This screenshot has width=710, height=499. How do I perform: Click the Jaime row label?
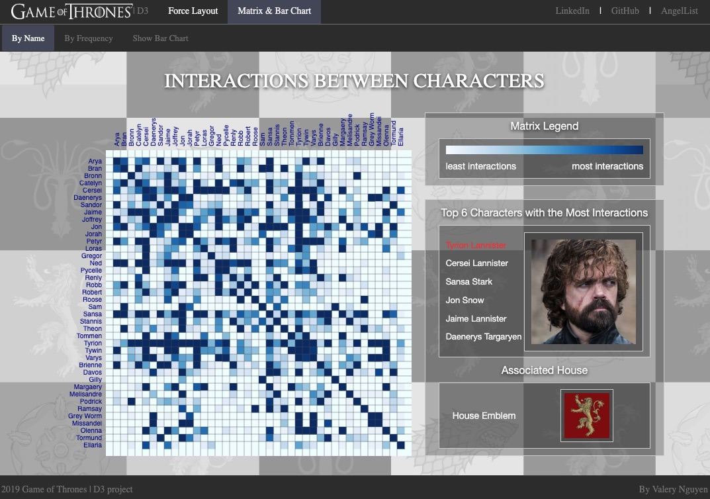[x=93, y=212]
